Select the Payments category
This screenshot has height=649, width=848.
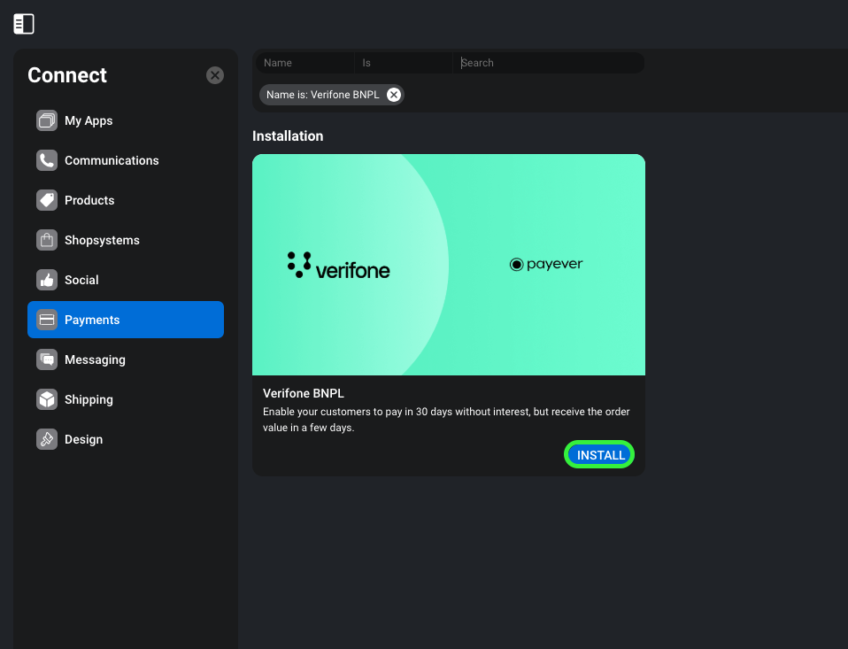tap(126, 320)
